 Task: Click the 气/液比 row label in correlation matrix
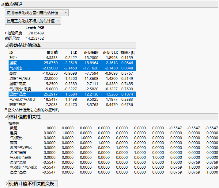pos(16,138)
